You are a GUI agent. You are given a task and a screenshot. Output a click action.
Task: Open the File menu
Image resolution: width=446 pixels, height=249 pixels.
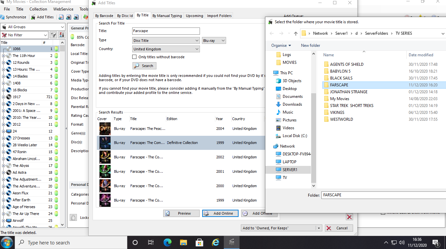[x=7, y=9]
